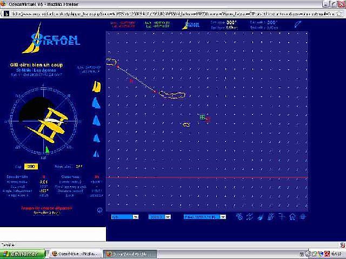
Task: Click the Cap heading input showing 300
Action: point(46,167)
